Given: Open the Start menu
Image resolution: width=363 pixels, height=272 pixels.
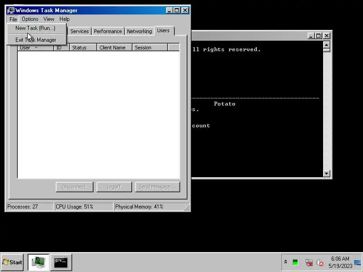Looking at the screenshot, I should pyautogui.click(x=12, y=262).
